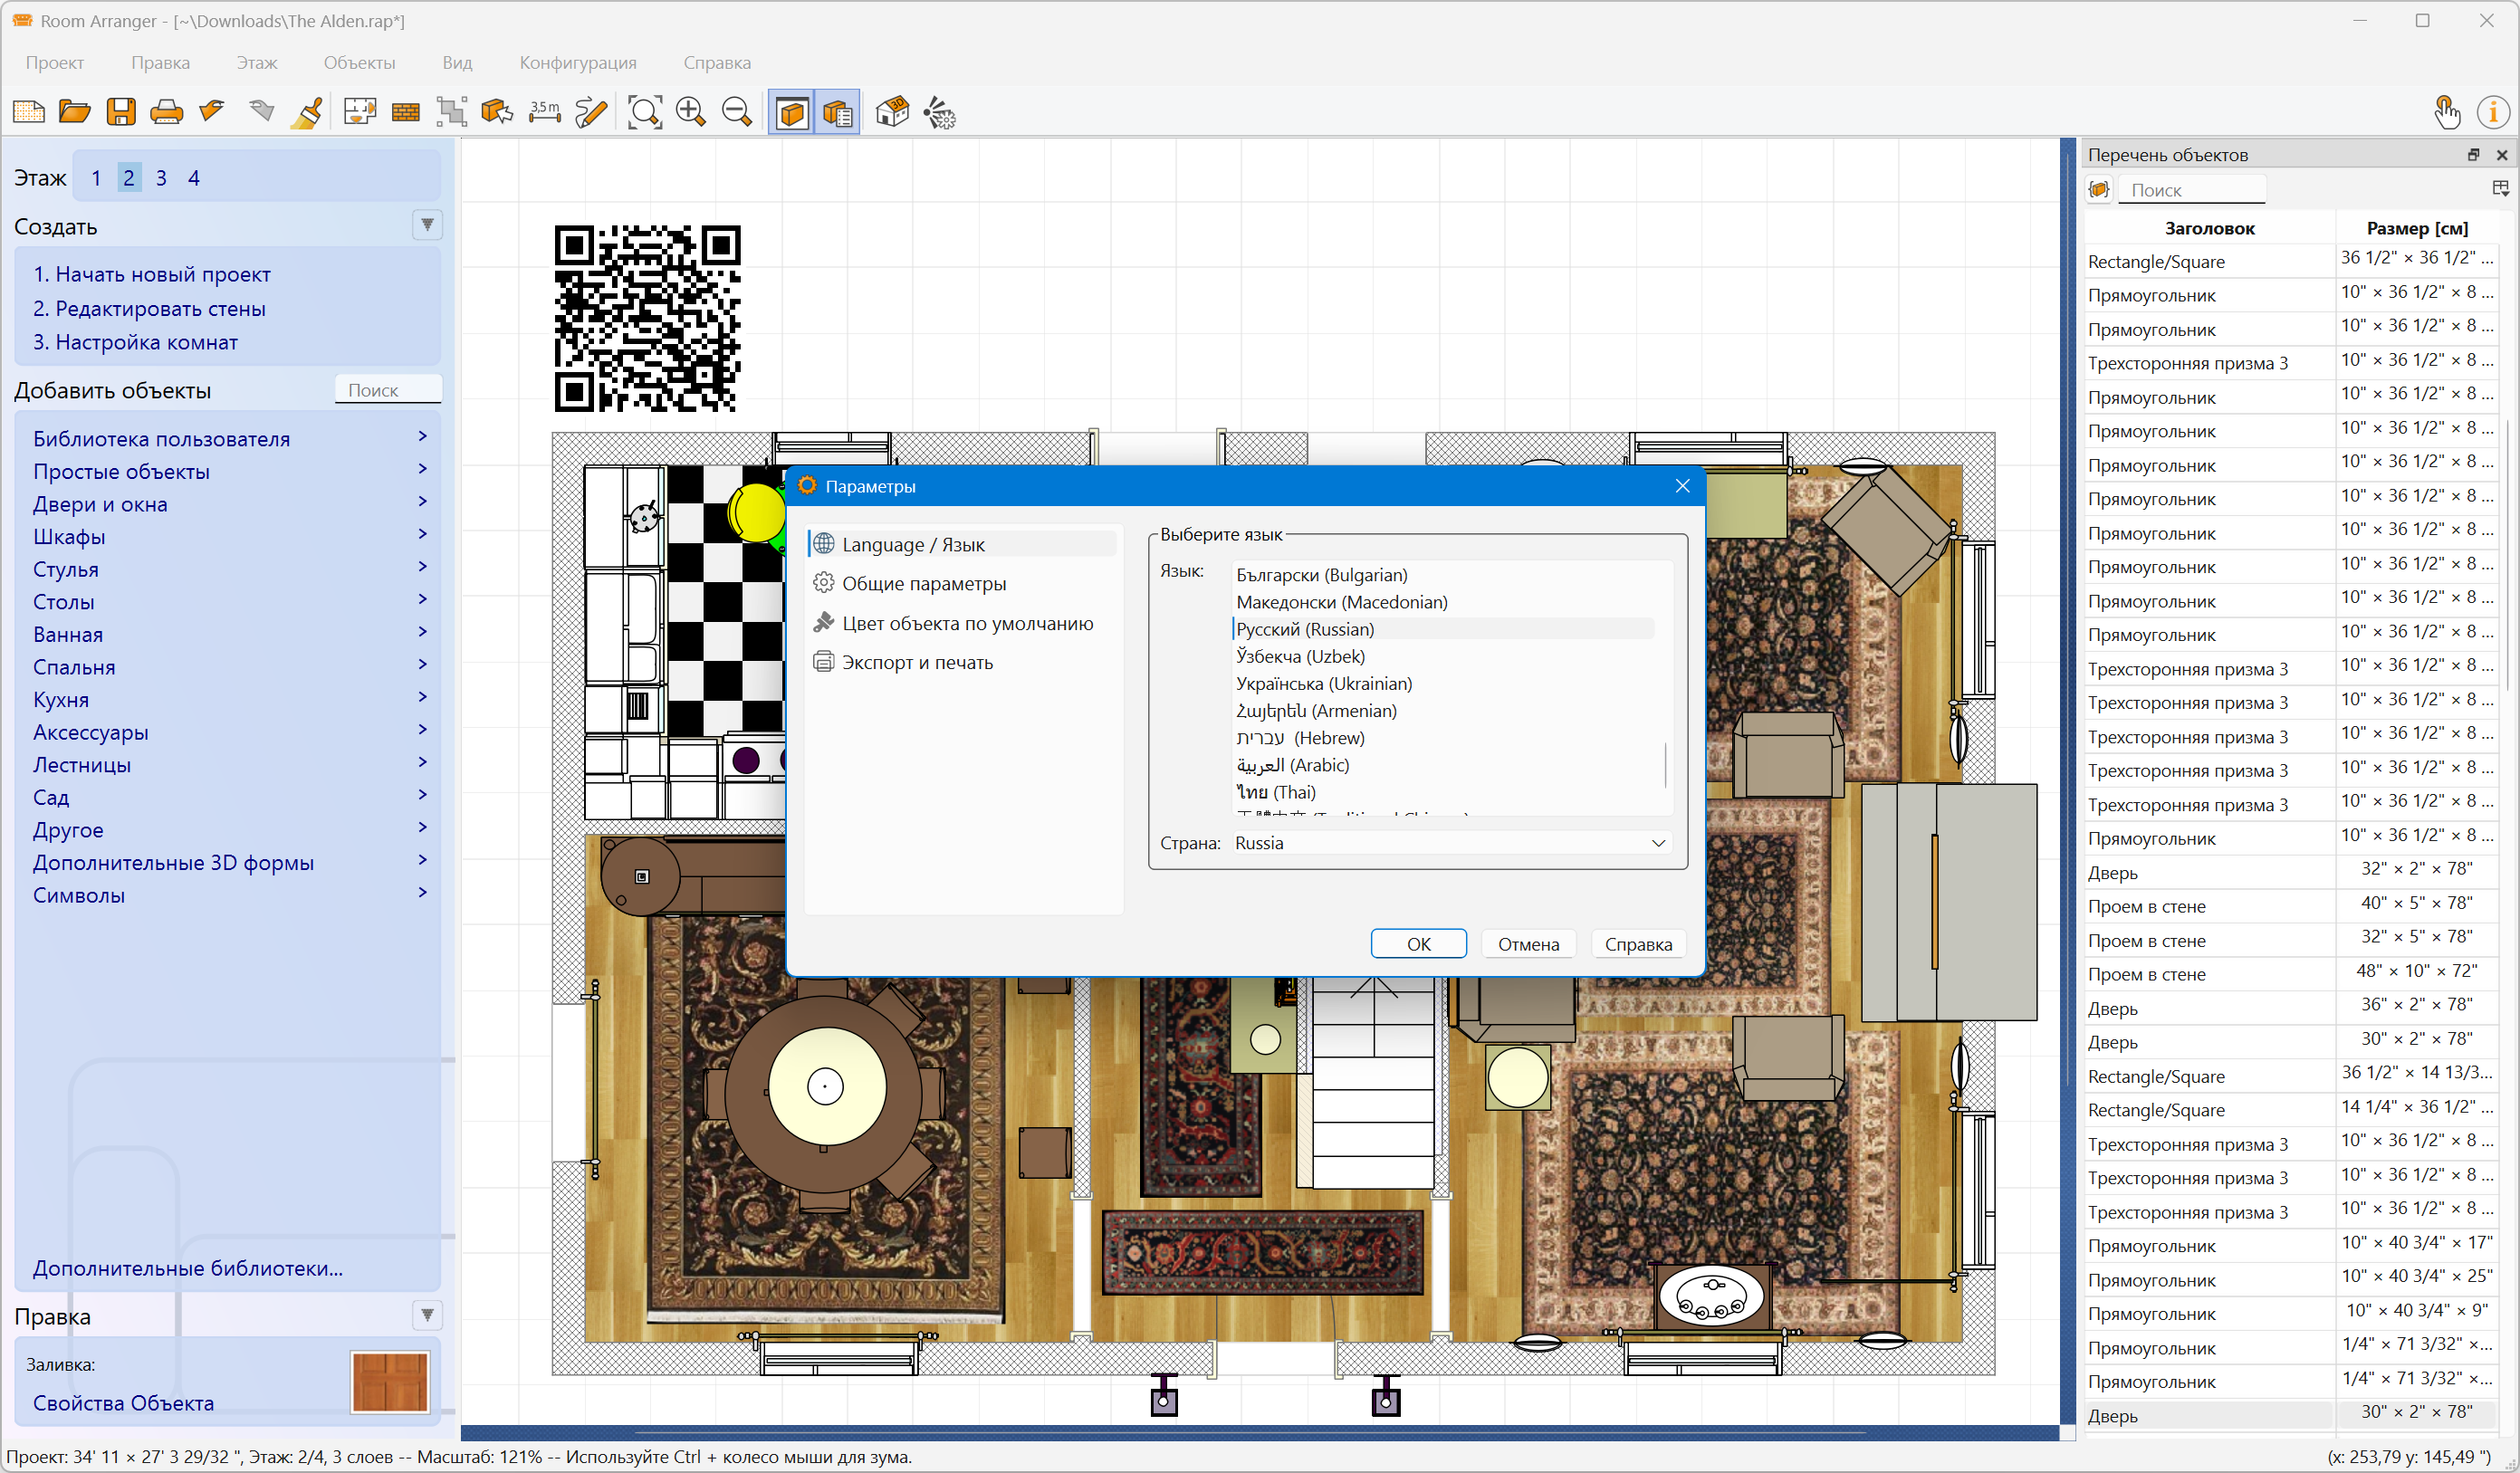Click the Заливка wood fill swatch

(390, 1381)
